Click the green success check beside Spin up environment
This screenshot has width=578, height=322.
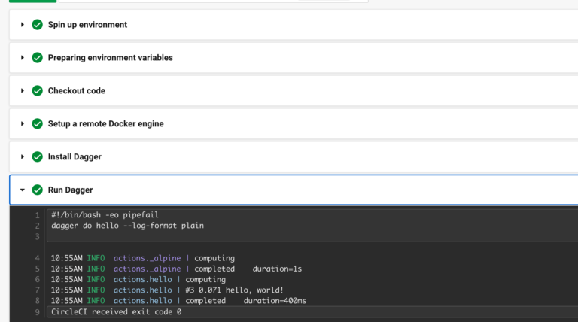[37, 25]
